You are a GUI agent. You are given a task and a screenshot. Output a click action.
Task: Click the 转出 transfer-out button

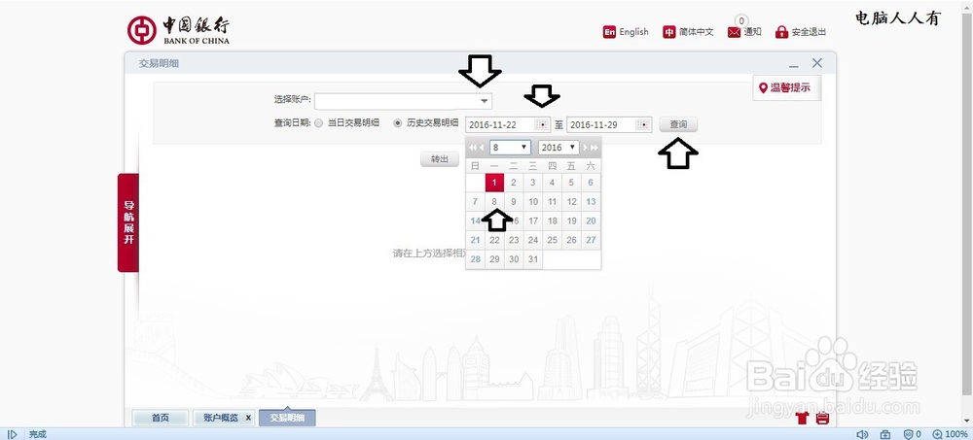click(x=440, y=159)
